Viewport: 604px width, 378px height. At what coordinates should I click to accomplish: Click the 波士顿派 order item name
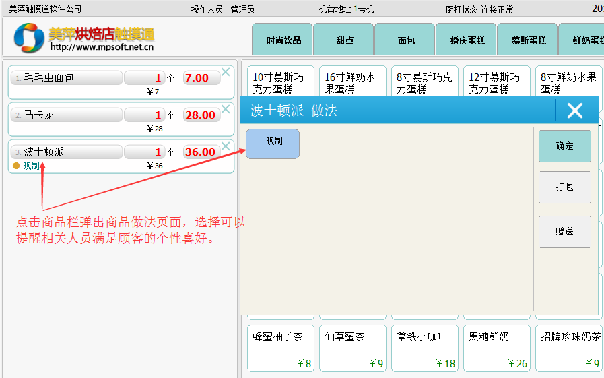click(x=67, y=152)
